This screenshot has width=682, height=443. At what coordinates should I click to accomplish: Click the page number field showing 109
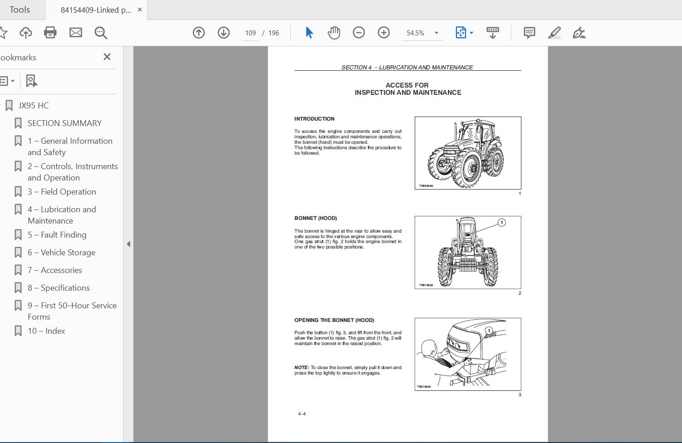coord(250,33)
